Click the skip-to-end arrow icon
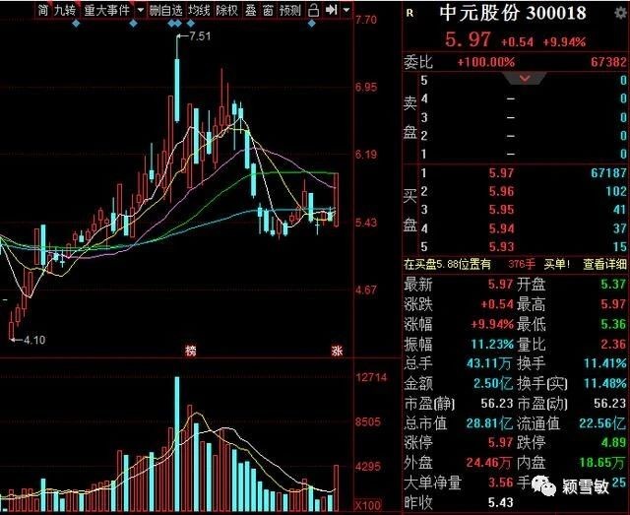The width and height of the screenshot is (630, 515). 331,10
